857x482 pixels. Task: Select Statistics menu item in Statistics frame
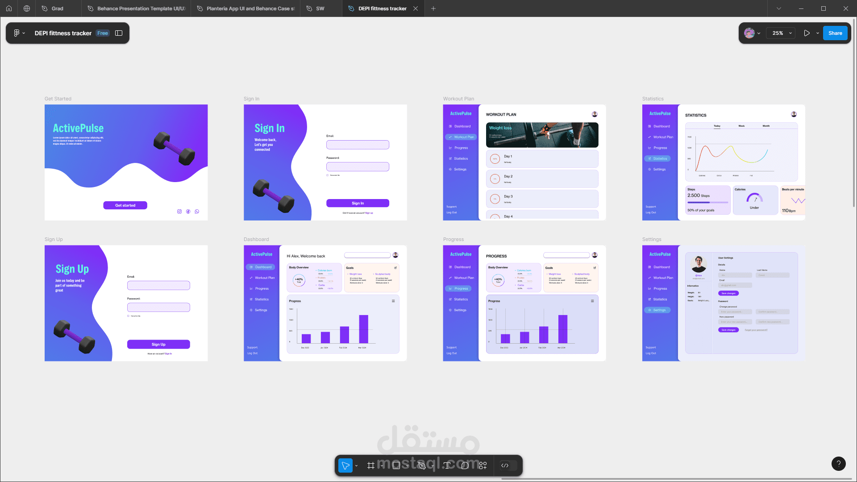[657, 158]
